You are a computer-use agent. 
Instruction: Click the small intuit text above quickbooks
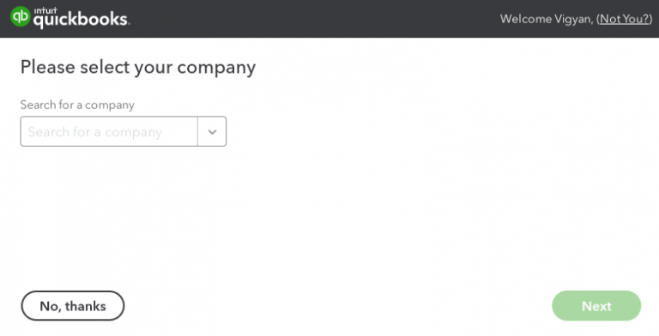(x=45, y=10)
